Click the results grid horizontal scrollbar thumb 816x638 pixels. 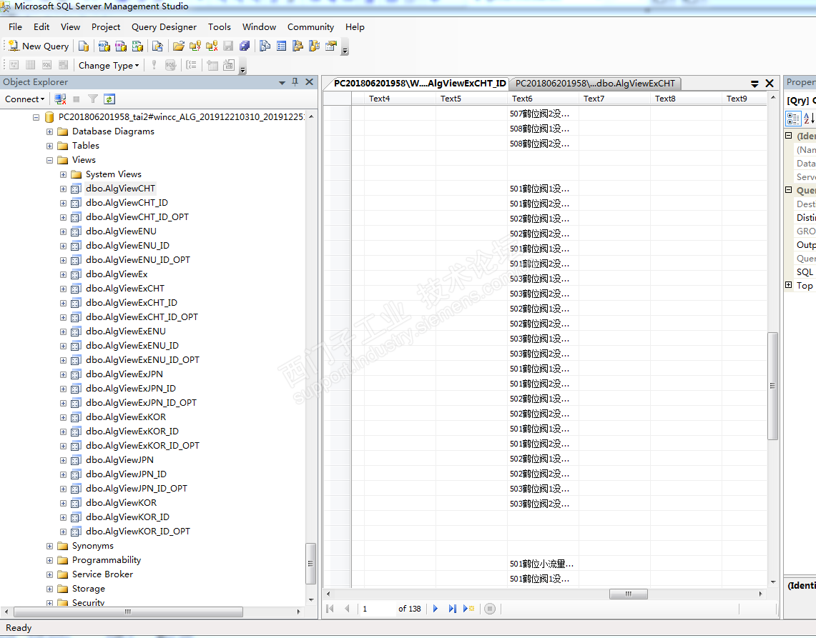tap(628, 594)
